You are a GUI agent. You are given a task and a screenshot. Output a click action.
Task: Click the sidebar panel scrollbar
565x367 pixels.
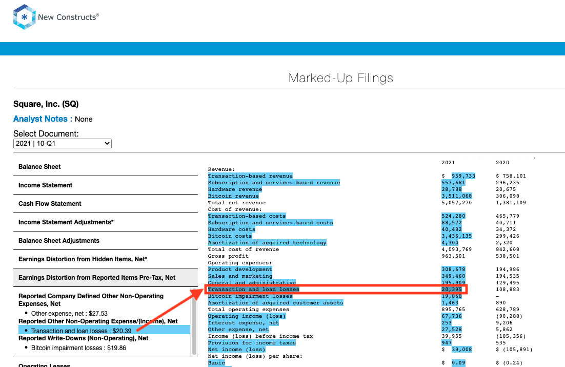click(x=194, y=321)
